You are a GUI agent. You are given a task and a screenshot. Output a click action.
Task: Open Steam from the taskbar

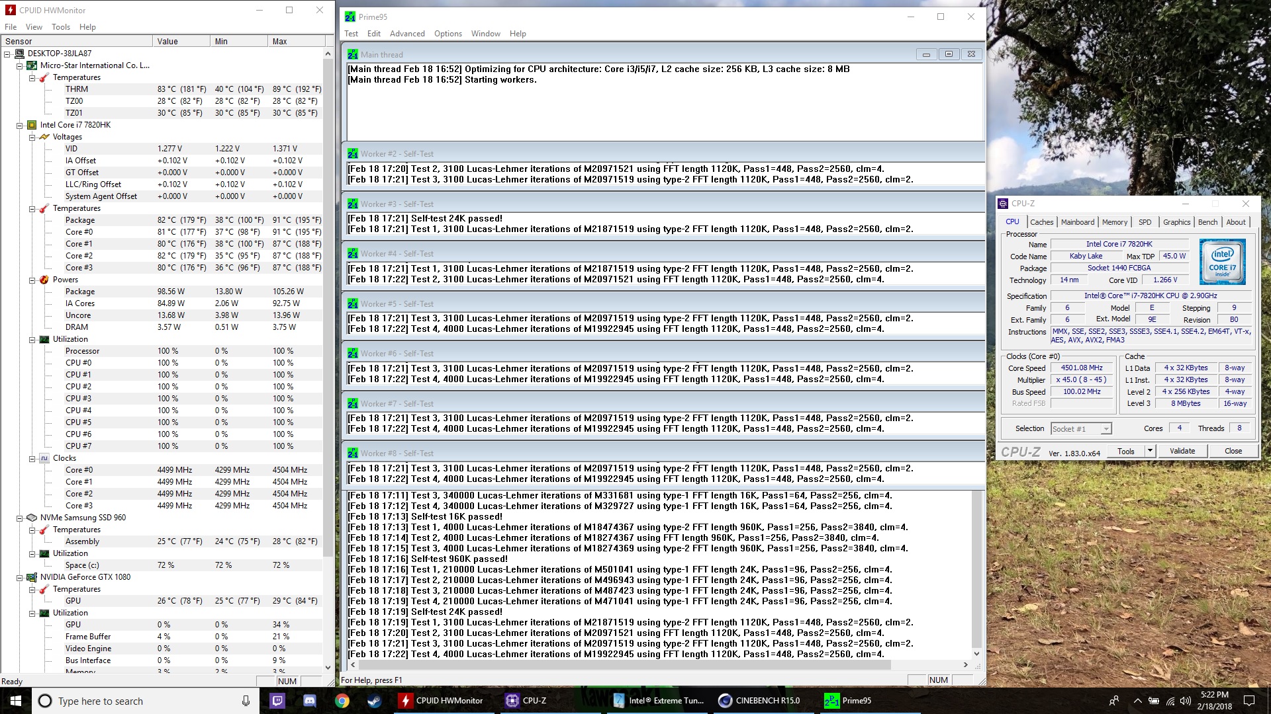tap(374, 701)
